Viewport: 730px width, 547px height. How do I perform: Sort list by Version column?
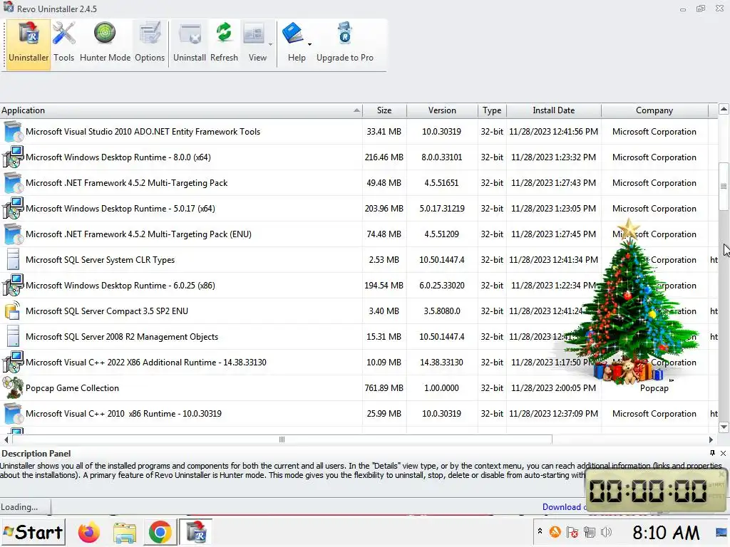tap(442, 110)
